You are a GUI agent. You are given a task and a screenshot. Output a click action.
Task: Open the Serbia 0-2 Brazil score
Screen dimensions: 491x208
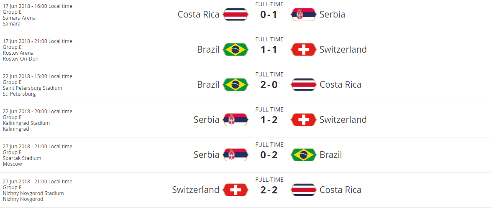pyautogui.click(x=269, y=155)
